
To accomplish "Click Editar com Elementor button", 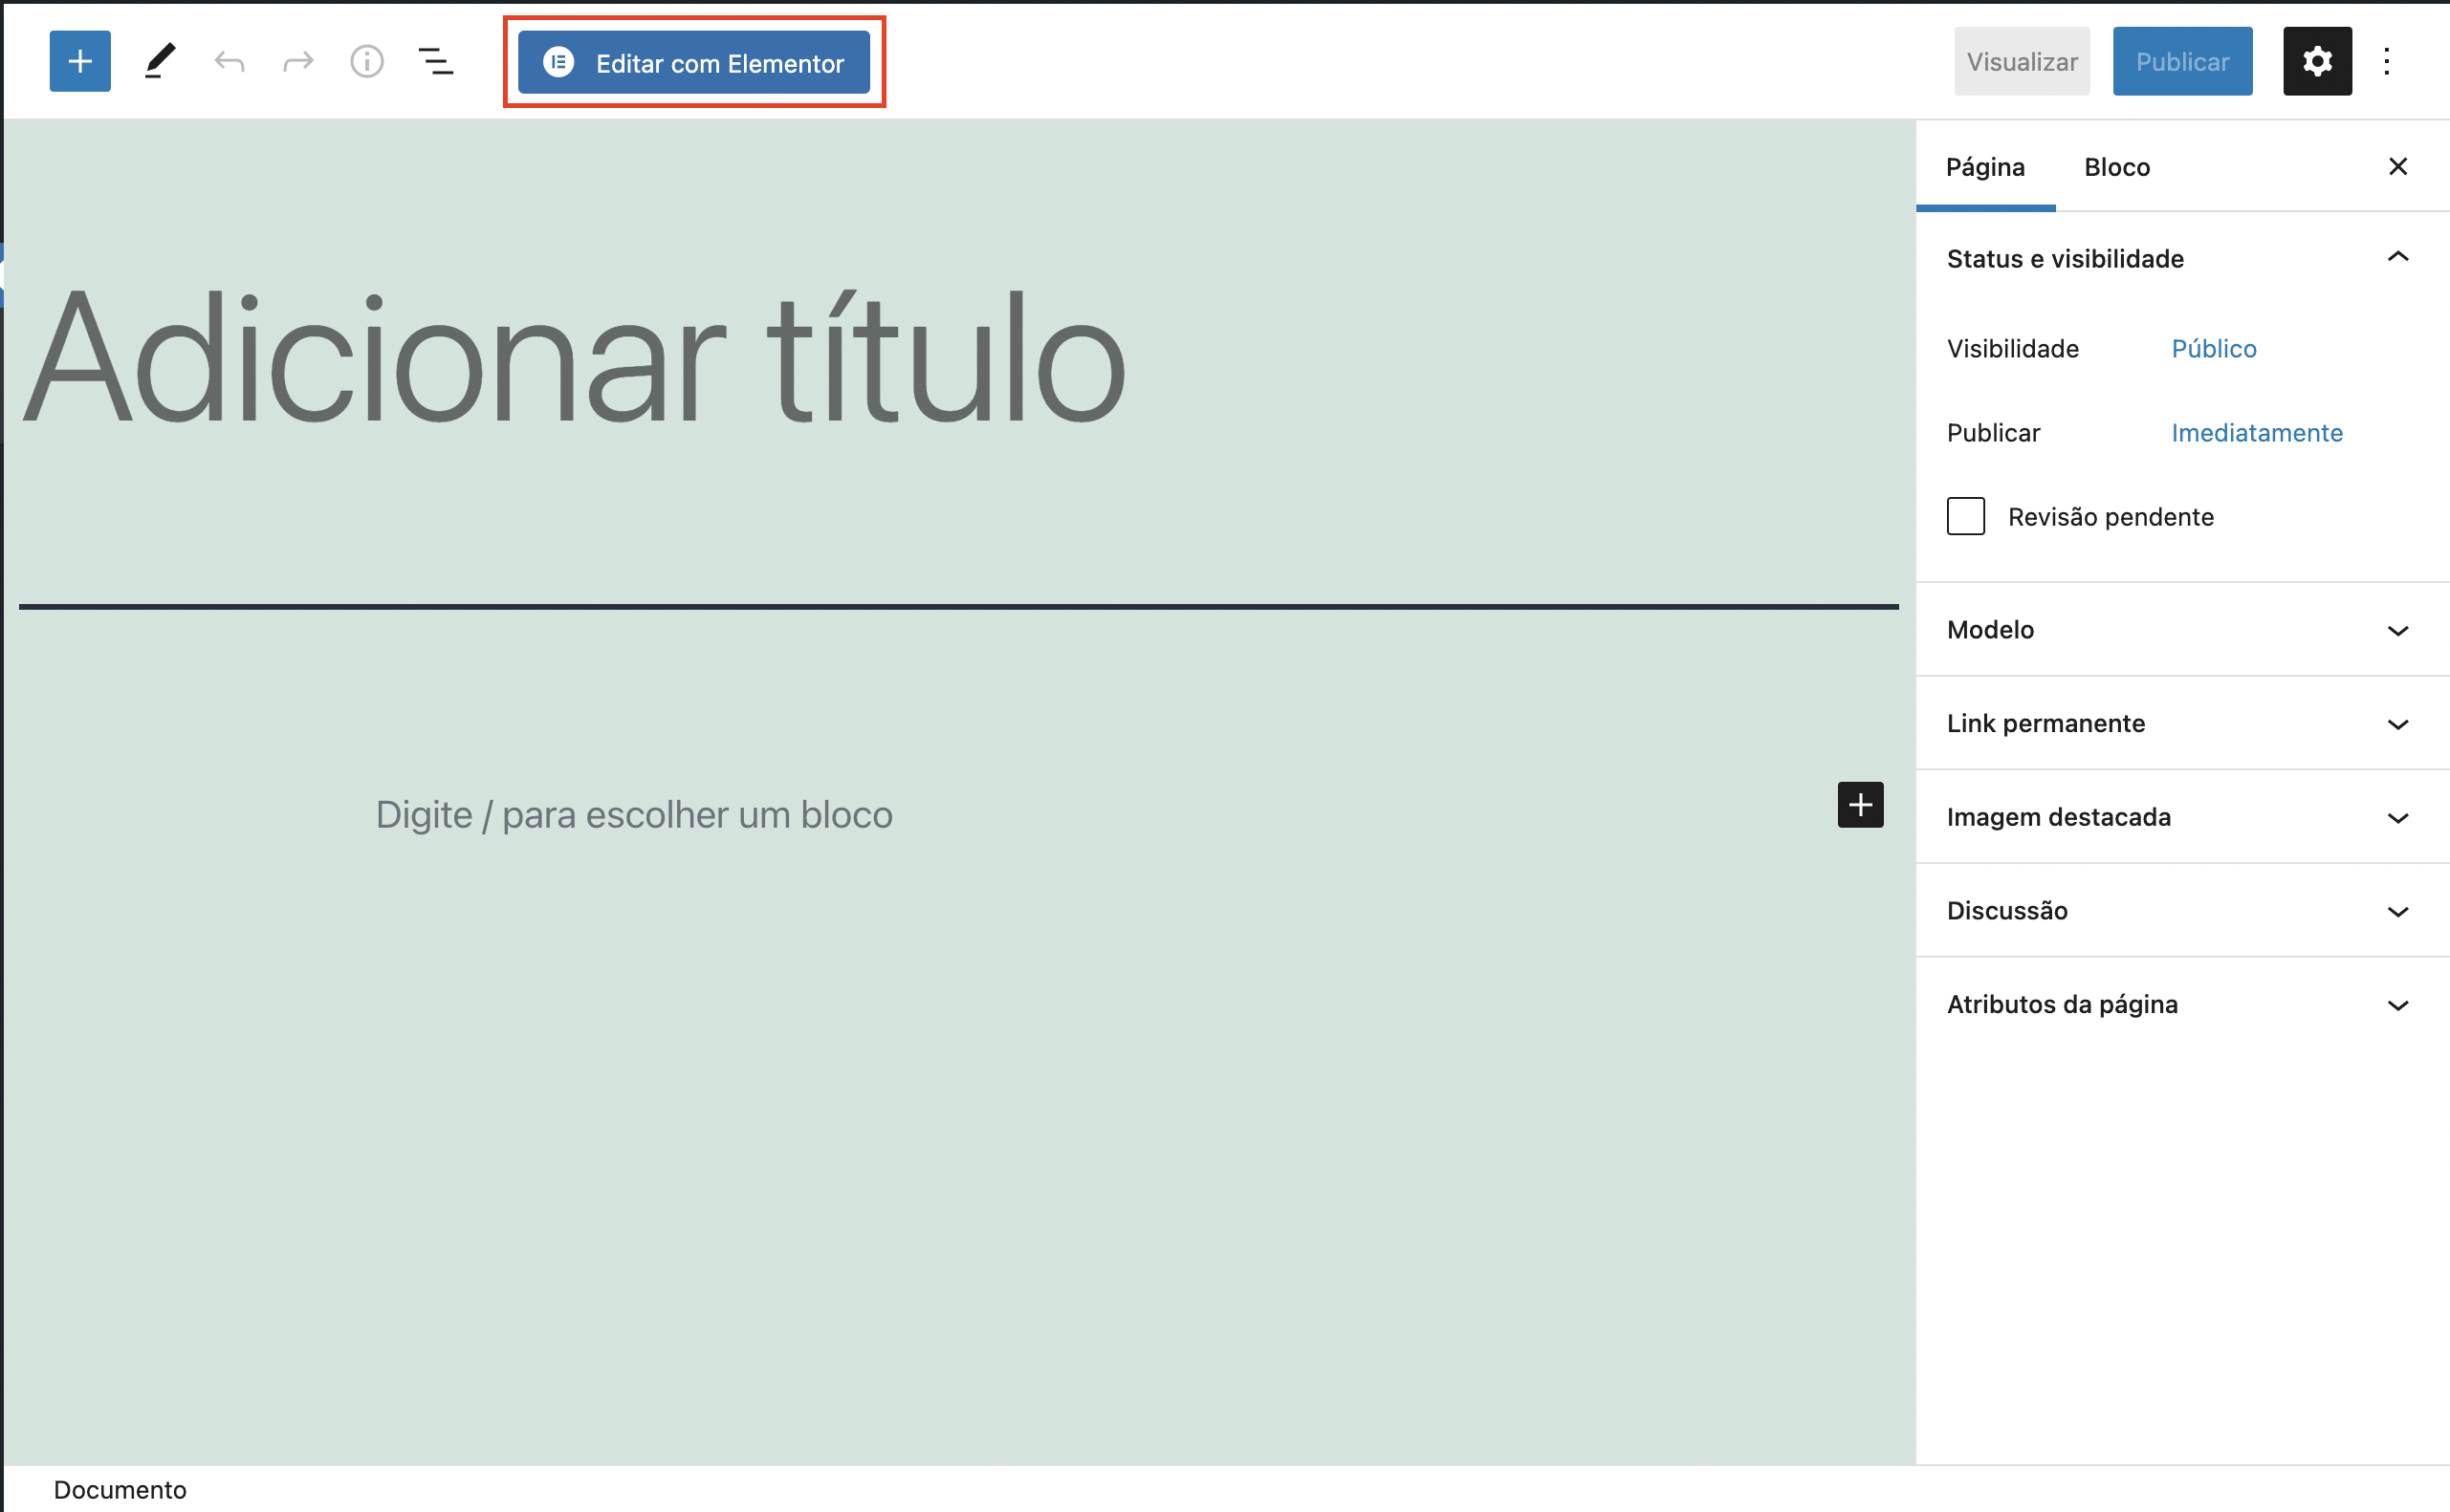I will click(693, 62).
